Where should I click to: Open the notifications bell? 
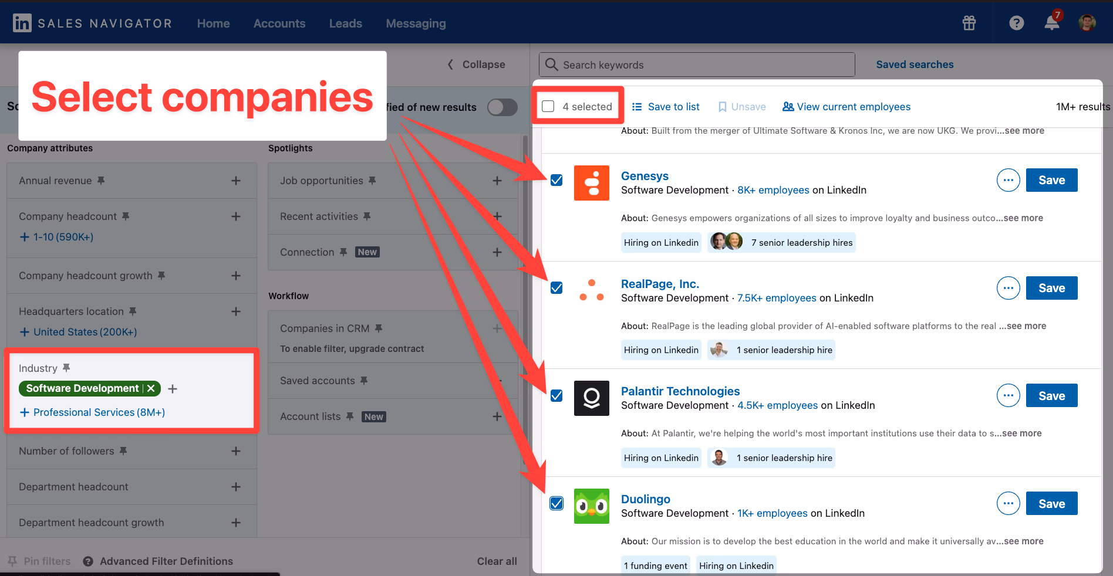(x=1052, y=23)
